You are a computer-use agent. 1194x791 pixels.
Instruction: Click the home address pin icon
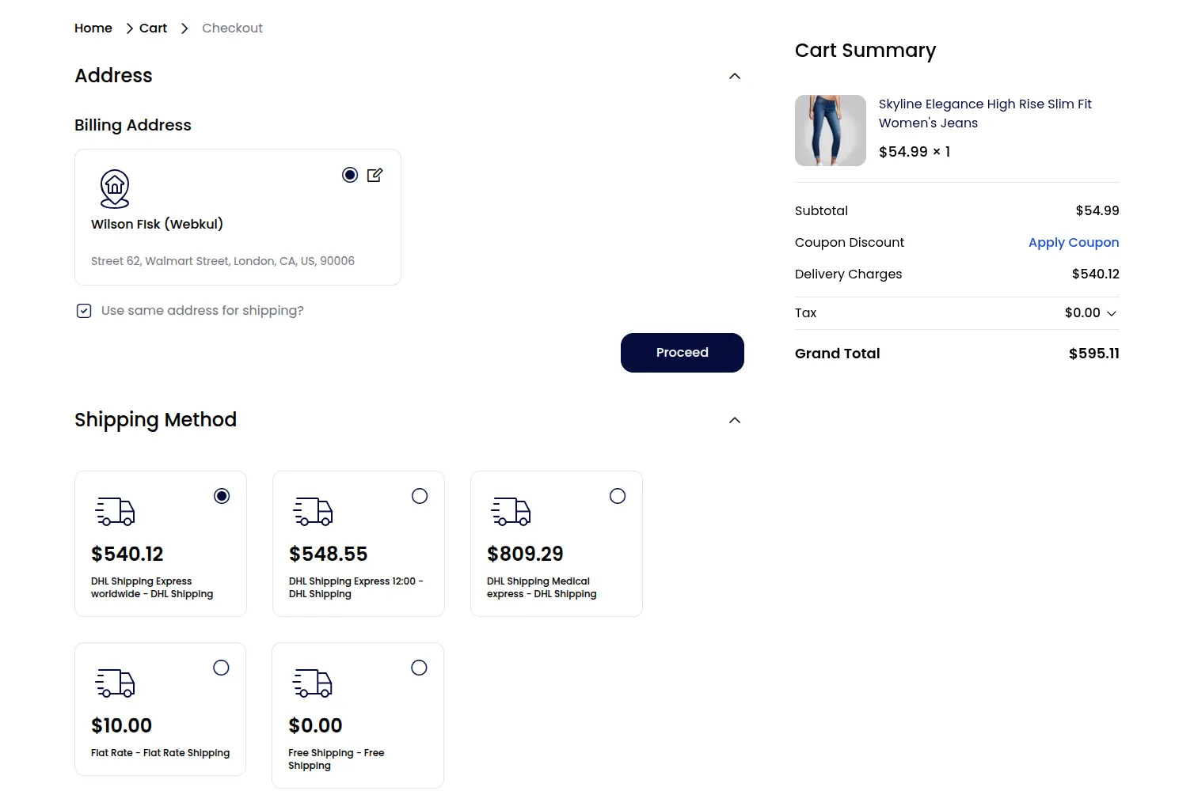(x=115, y=187)
